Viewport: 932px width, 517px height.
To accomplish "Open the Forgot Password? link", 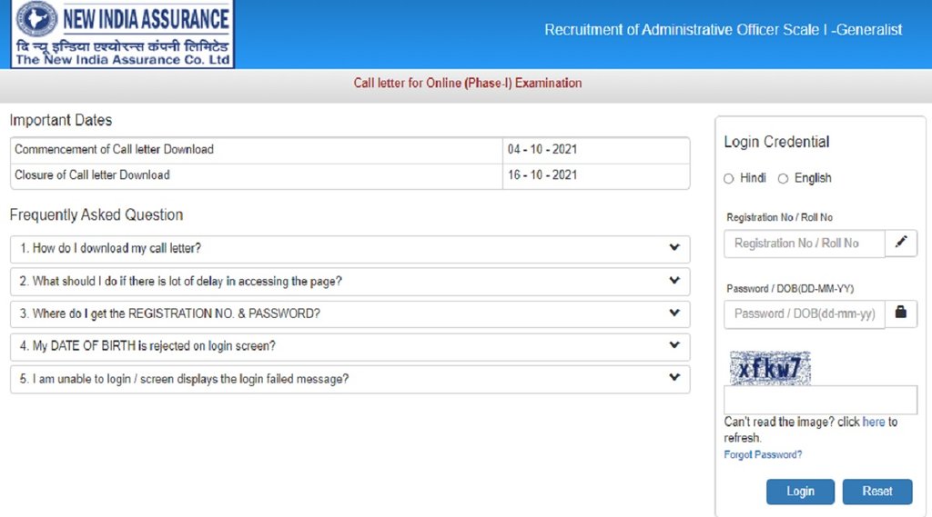I will pos(763,454).
